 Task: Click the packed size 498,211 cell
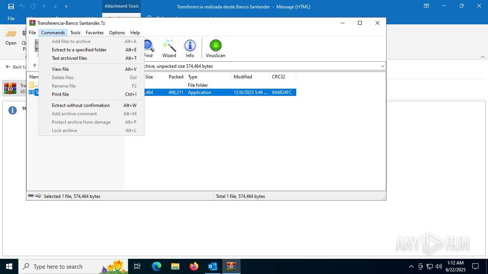click(x=176, y=92)
